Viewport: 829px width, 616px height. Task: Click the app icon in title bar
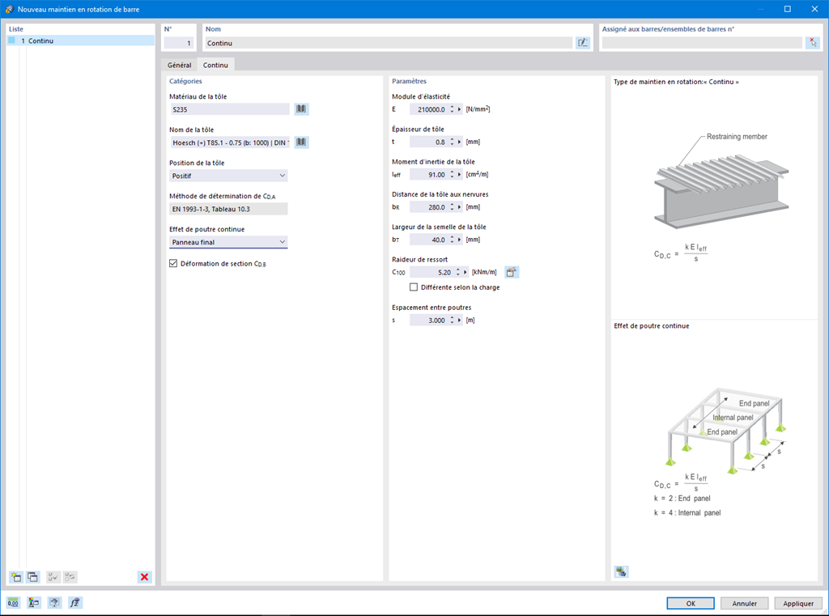click(9, 9)
